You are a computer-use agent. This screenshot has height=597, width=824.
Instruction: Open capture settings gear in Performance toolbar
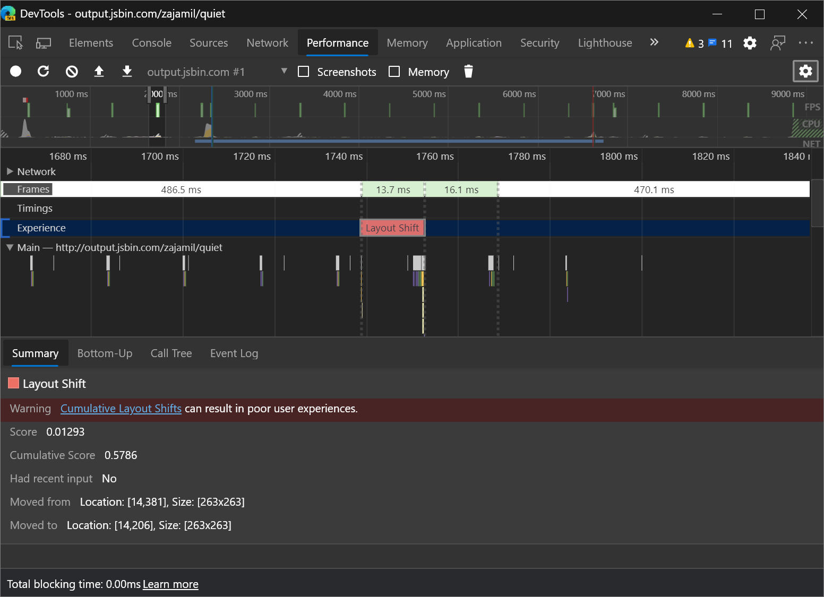[805, 71]
